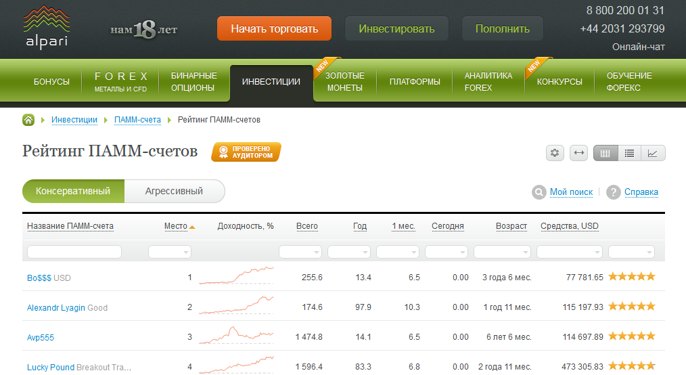
Task: Sort by 1 мес. column header
Action: coord(403,226)
